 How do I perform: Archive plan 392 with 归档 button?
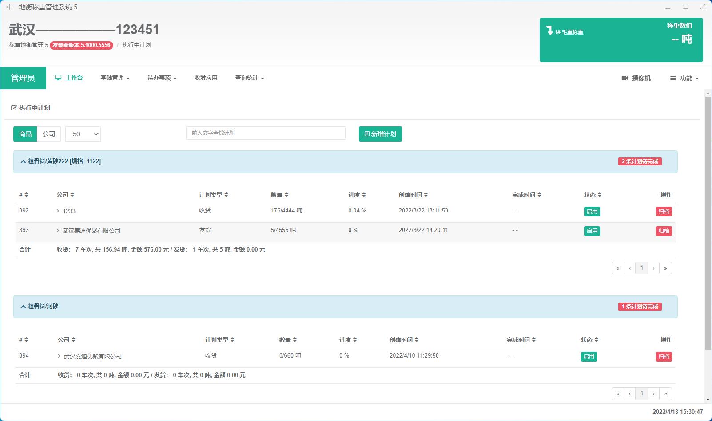tap(664, 212)
